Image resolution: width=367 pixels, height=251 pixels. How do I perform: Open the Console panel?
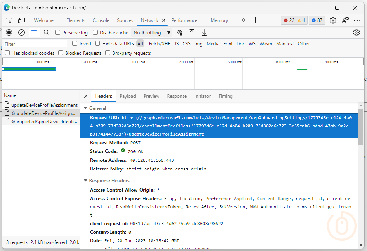(101, 20)
